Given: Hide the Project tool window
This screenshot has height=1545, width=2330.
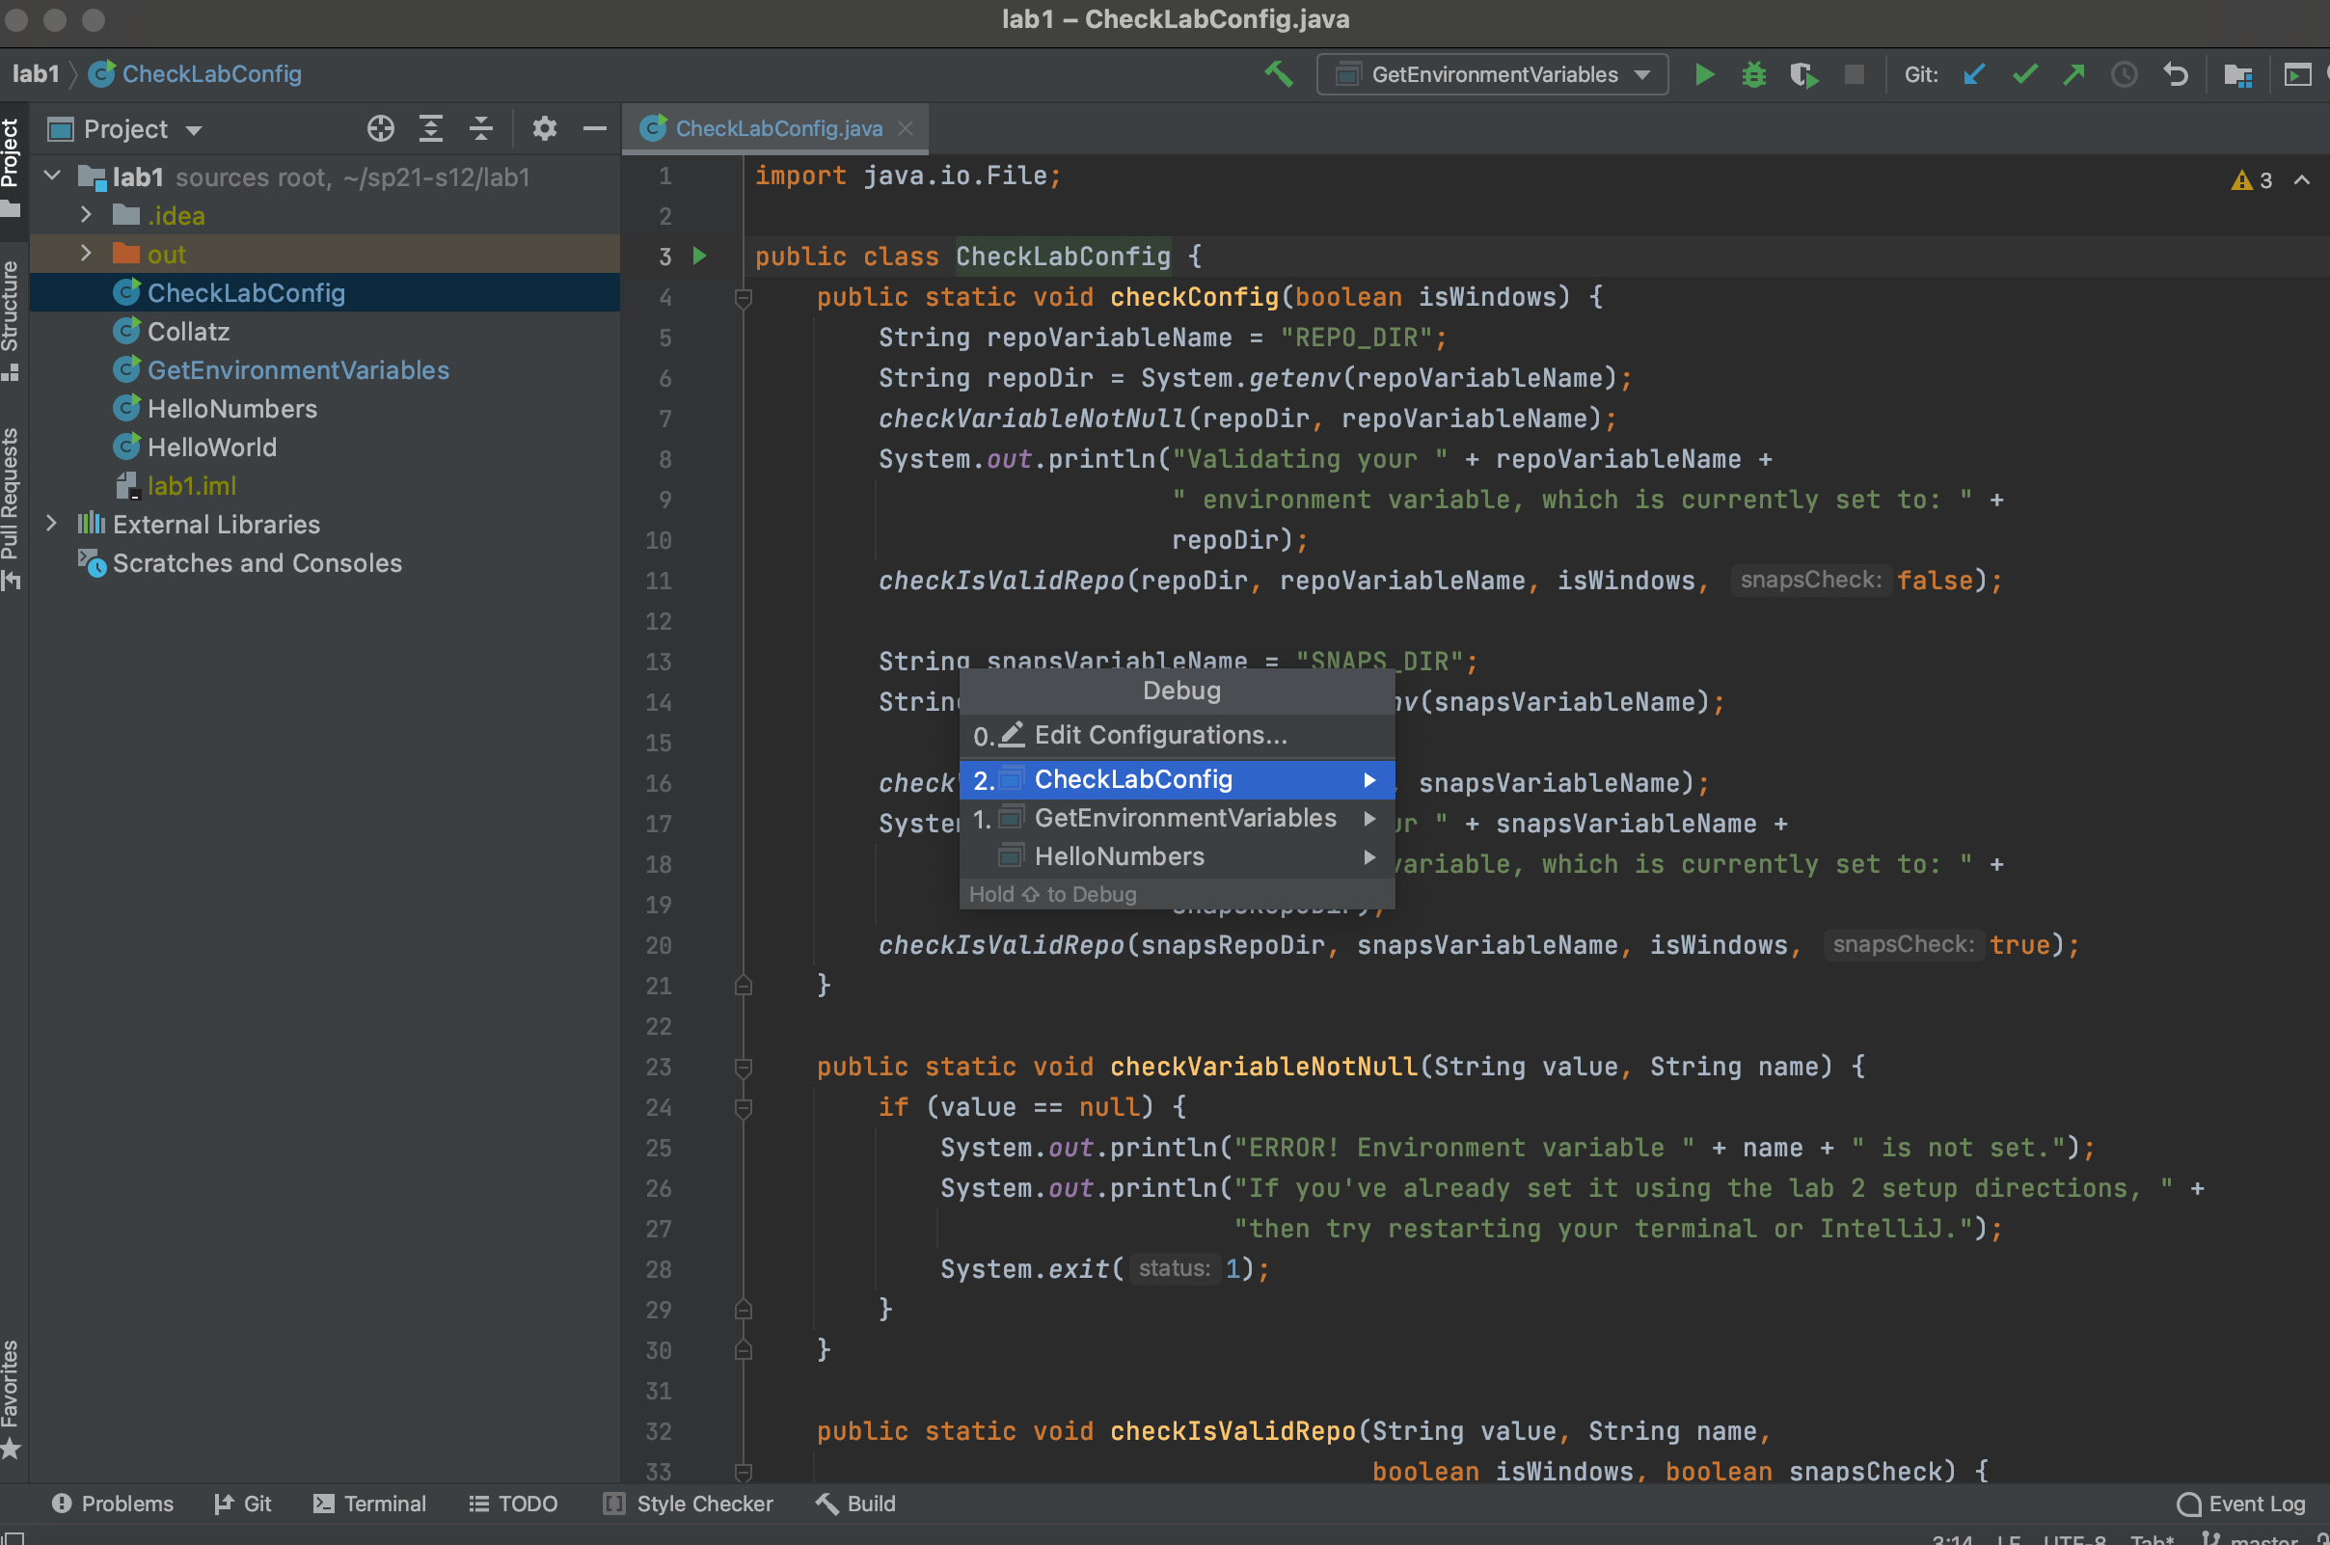Looking at the screenshot, I should 594,129.
